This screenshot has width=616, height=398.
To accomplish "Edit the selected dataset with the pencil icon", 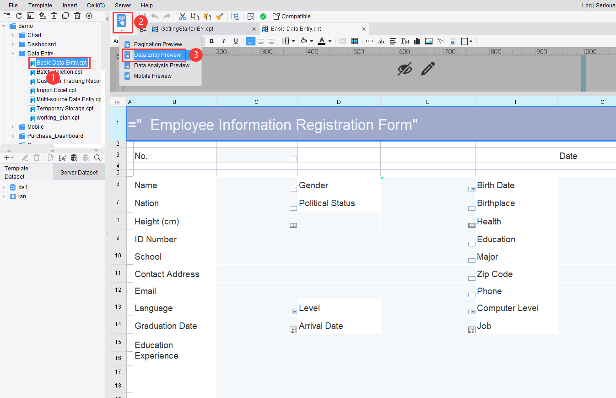I will 25,158.
